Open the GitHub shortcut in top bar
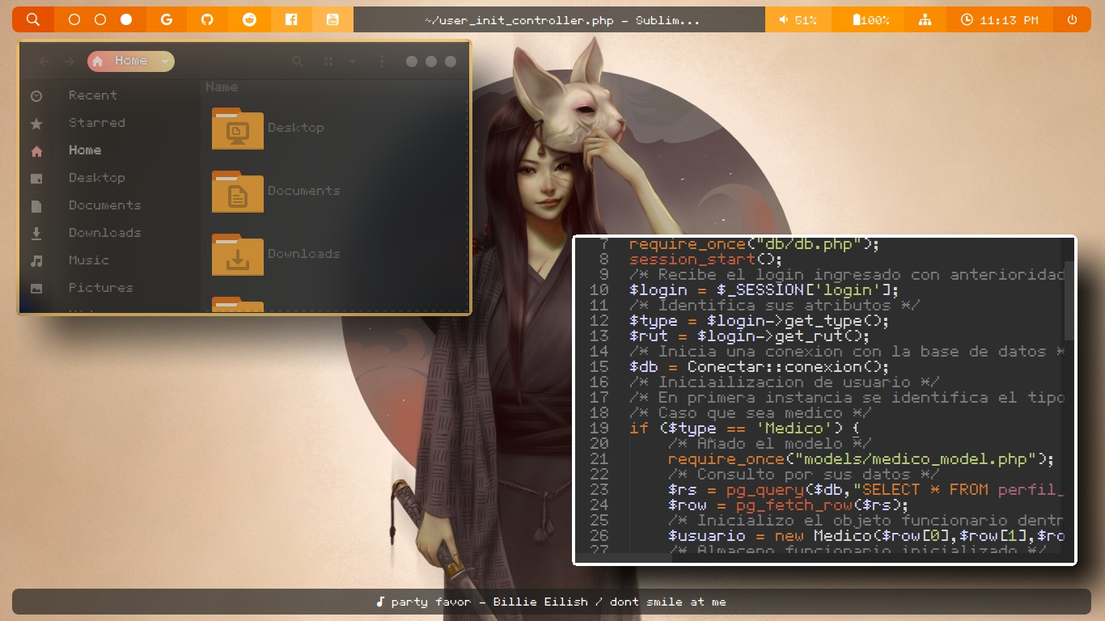The image size is (1105, 621). (208, 19)
